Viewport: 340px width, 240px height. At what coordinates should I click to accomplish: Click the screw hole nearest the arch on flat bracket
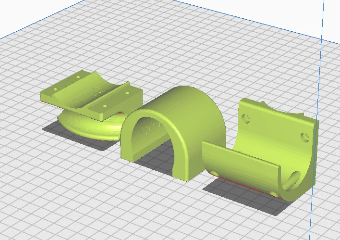pos(127,93)
